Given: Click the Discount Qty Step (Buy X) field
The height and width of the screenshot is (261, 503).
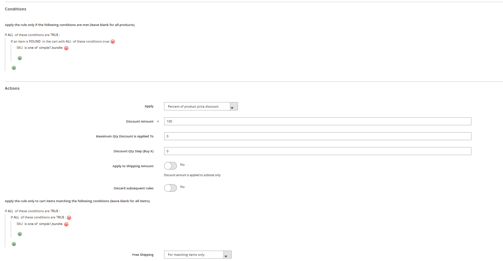Looking at the screenshot, I should tap(317, 151).
